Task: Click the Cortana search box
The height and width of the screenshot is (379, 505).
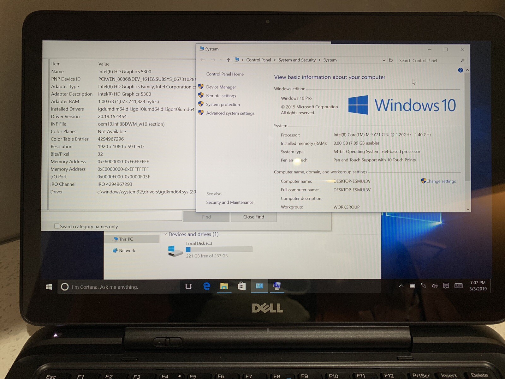Action: click(119, 287)
